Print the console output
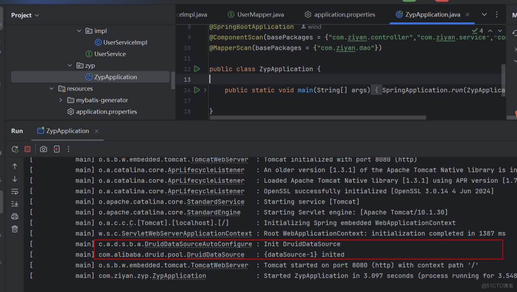Viewport: 517px width, 292px height. [x=14, y=216]
